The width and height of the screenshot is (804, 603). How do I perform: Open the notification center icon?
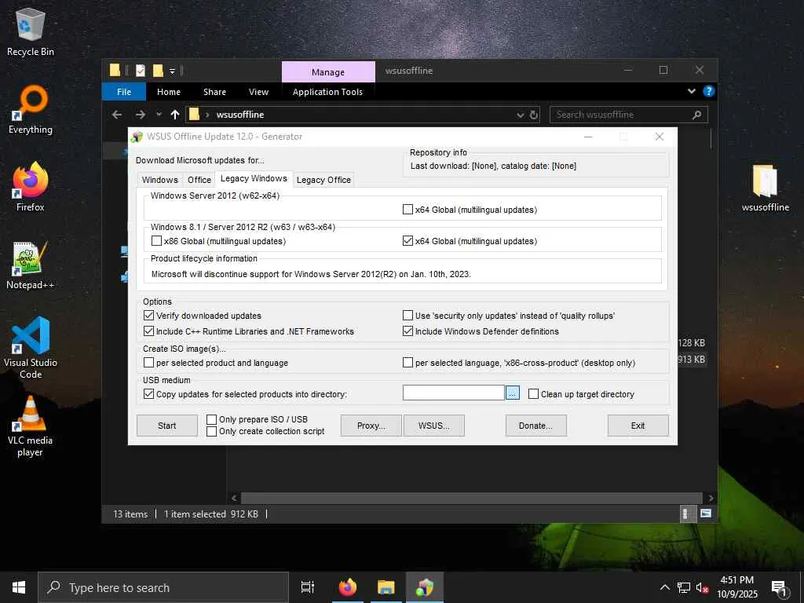click(x=780, y=589)
